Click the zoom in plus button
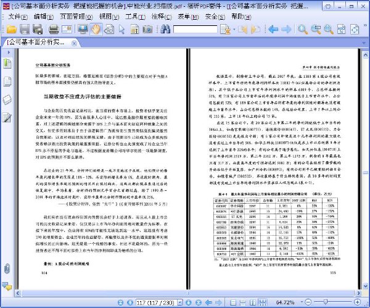Viewport: 370px width, 308px height. 357,302
